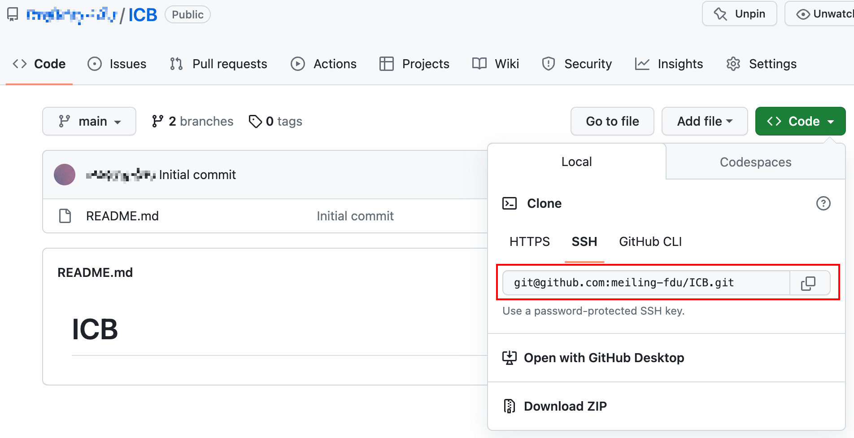Expand the main branch selector
This screenshot has height=438, width=854.
point(89,121)
